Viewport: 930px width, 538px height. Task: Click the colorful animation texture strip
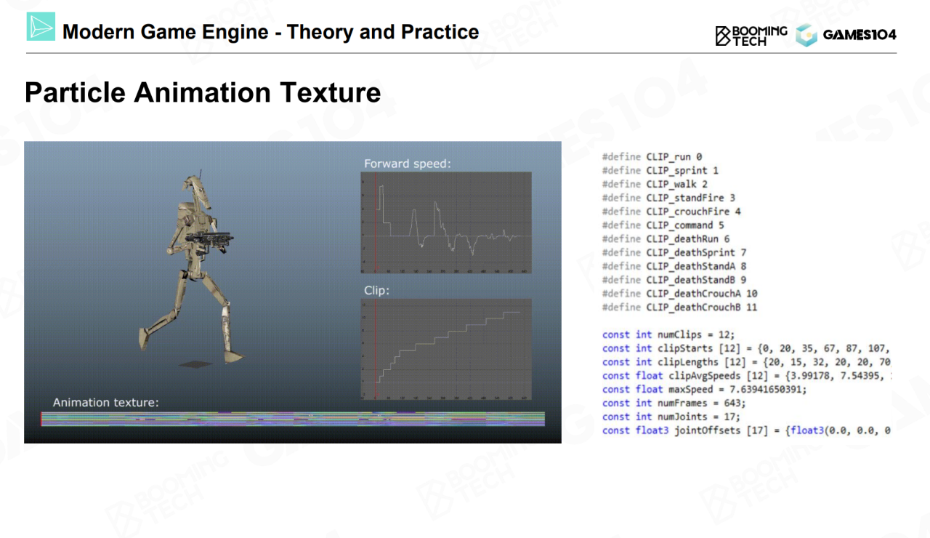tap(292, 419)
